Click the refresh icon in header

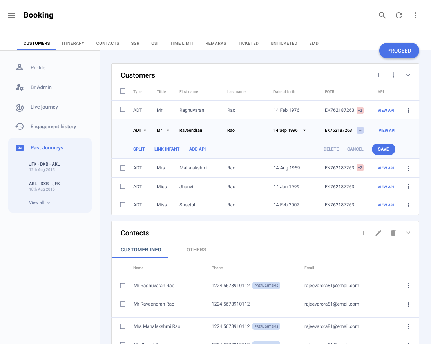(399, 15)
